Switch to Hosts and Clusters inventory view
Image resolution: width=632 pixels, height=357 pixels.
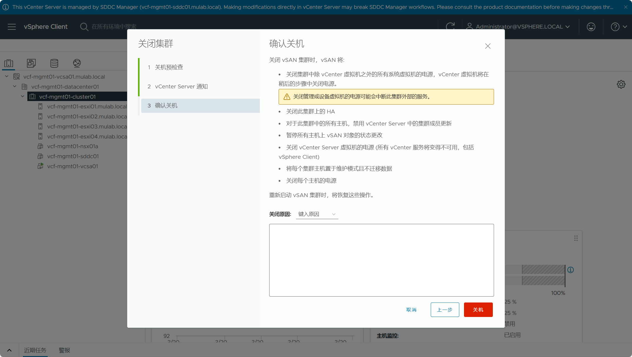(9, 63)
